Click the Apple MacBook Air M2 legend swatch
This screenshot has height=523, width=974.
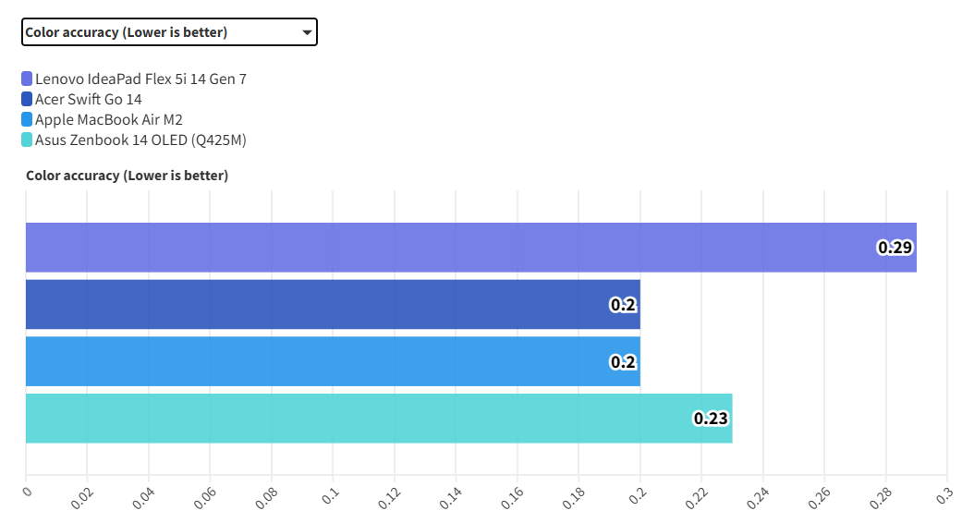[27, 120]
